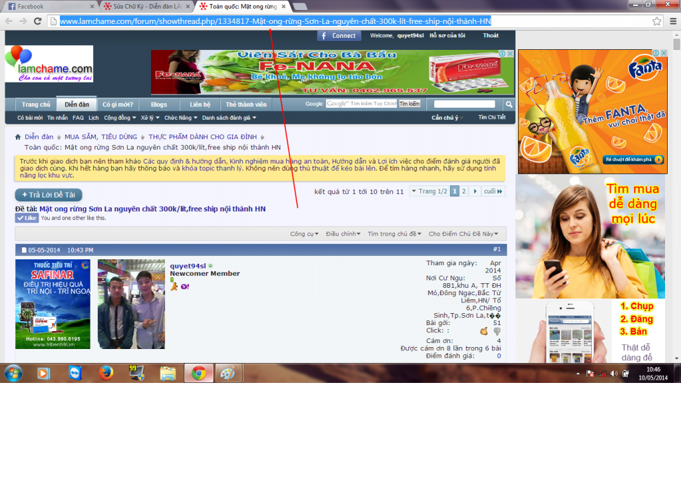681x478 pixels.
Task: Click the home icon in the breadcrumb
Action: [x=19, y=137]
